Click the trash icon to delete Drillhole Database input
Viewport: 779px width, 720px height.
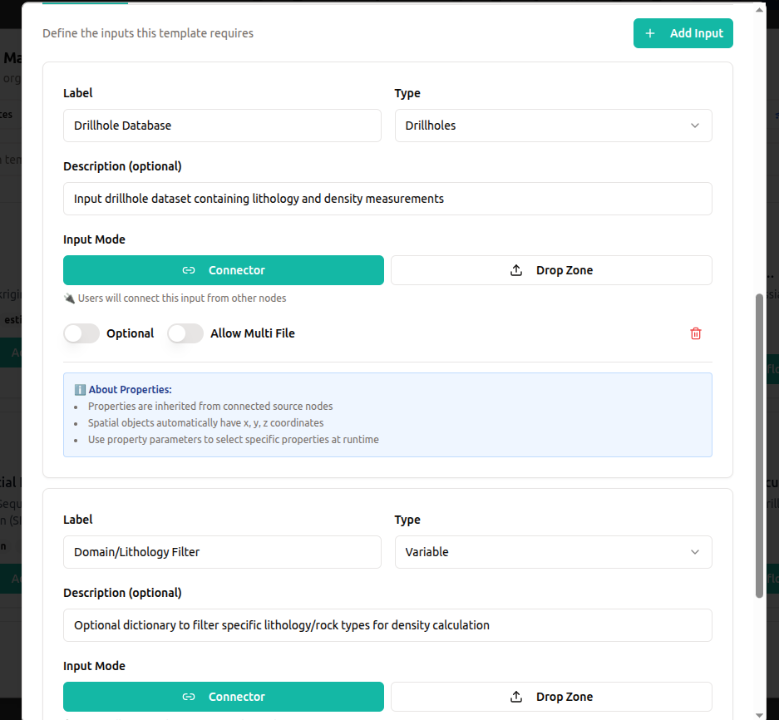pyautogui.click(x=696, y=333)
